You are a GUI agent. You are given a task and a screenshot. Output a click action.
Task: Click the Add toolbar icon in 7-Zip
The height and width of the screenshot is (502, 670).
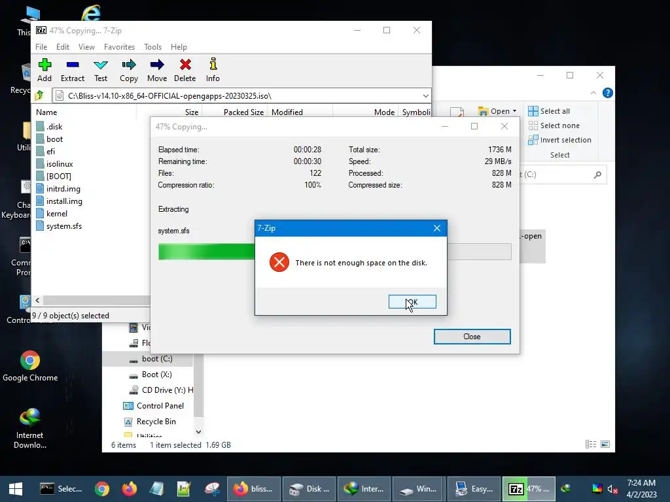44,71
